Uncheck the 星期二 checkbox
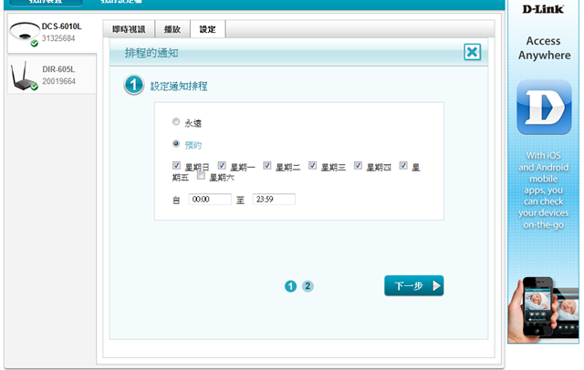This screenshot has width=584, height=370. pos(267,165)
